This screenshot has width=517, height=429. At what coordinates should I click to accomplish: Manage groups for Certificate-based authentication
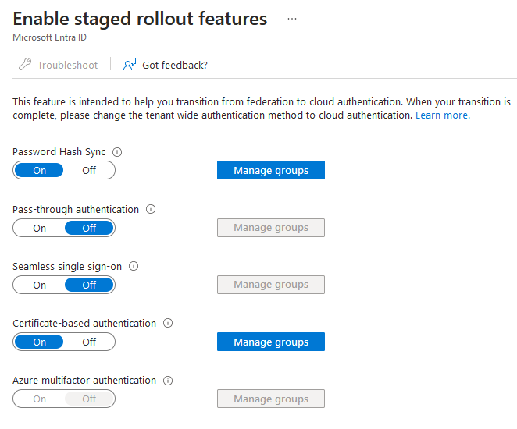[x=270, y=342]
